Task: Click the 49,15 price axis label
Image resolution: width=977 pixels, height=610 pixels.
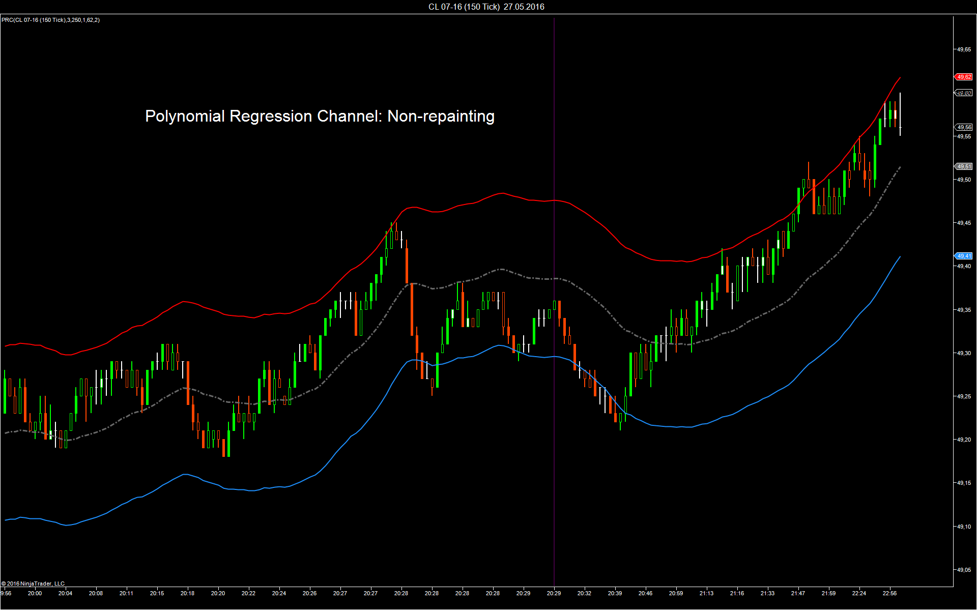Action: point(964,483)
